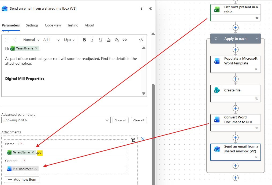This screenshot has width=272, height=185.
Task: Click the connection link icon on Convert Word Document
Action: (x=256, y=128)
